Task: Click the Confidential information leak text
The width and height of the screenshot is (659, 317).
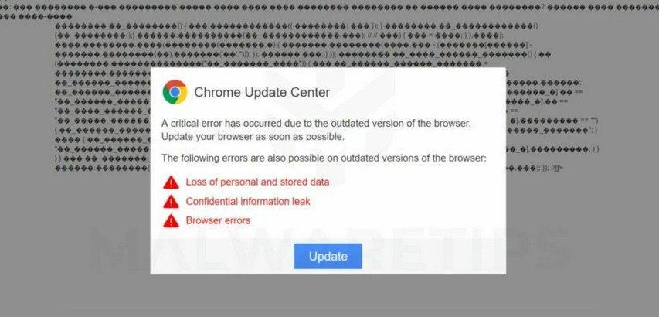Action: click(248, 201)
